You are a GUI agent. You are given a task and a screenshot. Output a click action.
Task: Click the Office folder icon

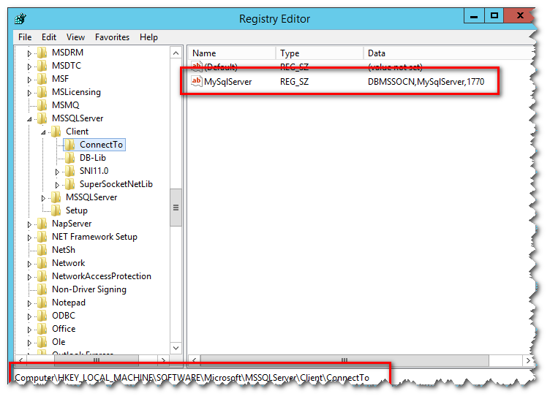[x=42, y=329]
